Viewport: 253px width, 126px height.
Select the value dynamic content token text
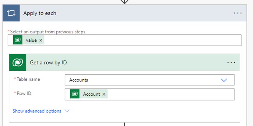coord(31,40)
